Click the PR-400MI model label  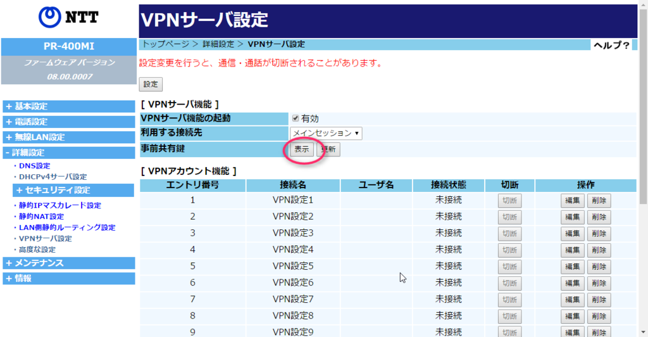click(x=68, y=46)
